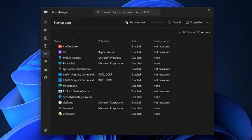Open the Performance page icon

46,38
